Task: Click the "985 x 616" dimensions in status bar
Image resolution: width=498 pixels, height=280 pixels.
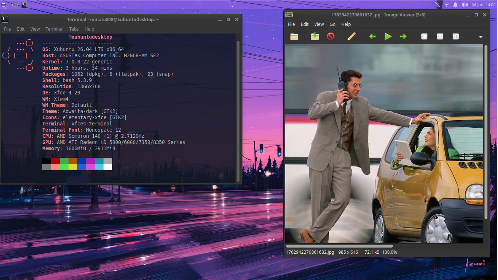Action: (348, 252)
